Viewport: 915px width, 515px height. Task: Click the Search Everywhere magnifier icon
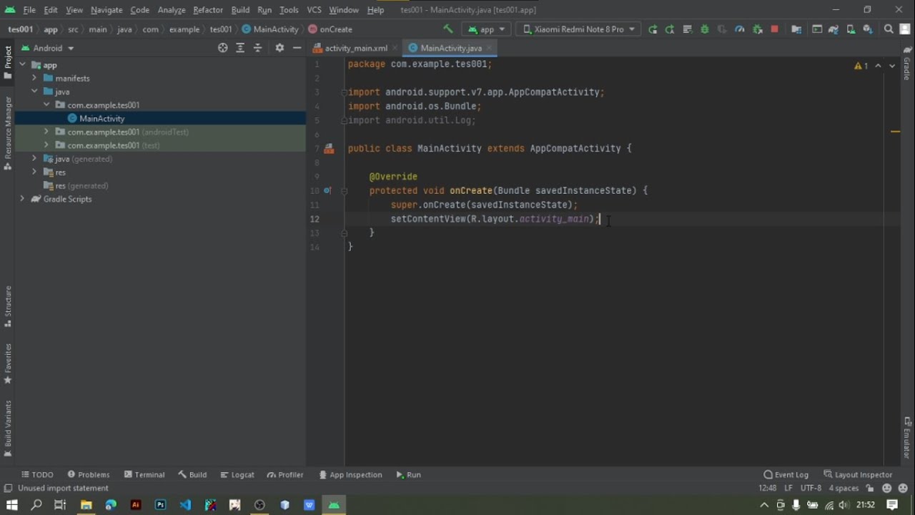[889, 29]
